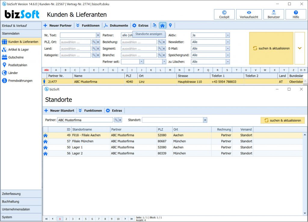This screenshot has width=308, height=222.
Task: Click Standorte suchen & aktualisieren button
Action: (x=282, y=120)
